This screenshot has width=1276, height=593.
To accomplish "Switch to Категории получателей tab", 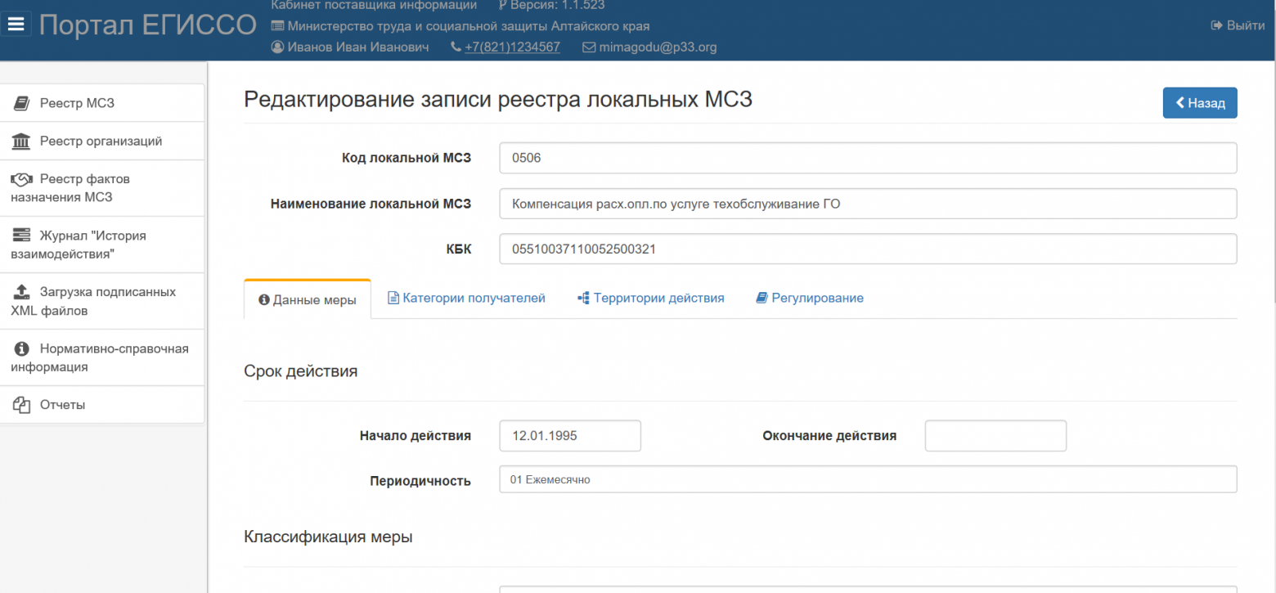I will [x=466, y=299].
